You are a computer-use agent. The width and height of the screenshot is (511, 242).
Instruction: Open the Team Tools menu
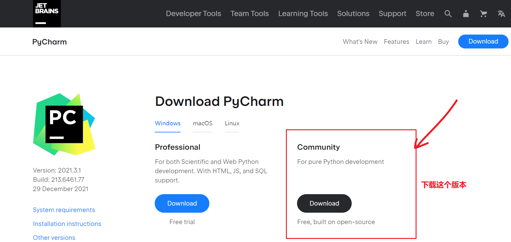tap(249, 14)
